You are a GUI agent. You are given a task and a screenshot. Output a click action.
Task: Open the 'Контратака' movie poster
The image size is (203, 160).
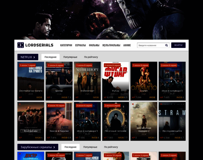tap(31, 121)
